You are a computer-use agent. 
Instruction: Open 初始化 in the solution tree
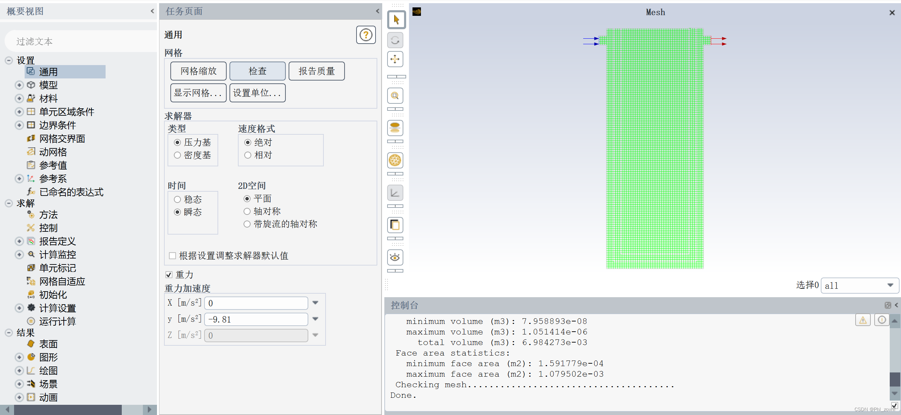click(x=53, y=295)
